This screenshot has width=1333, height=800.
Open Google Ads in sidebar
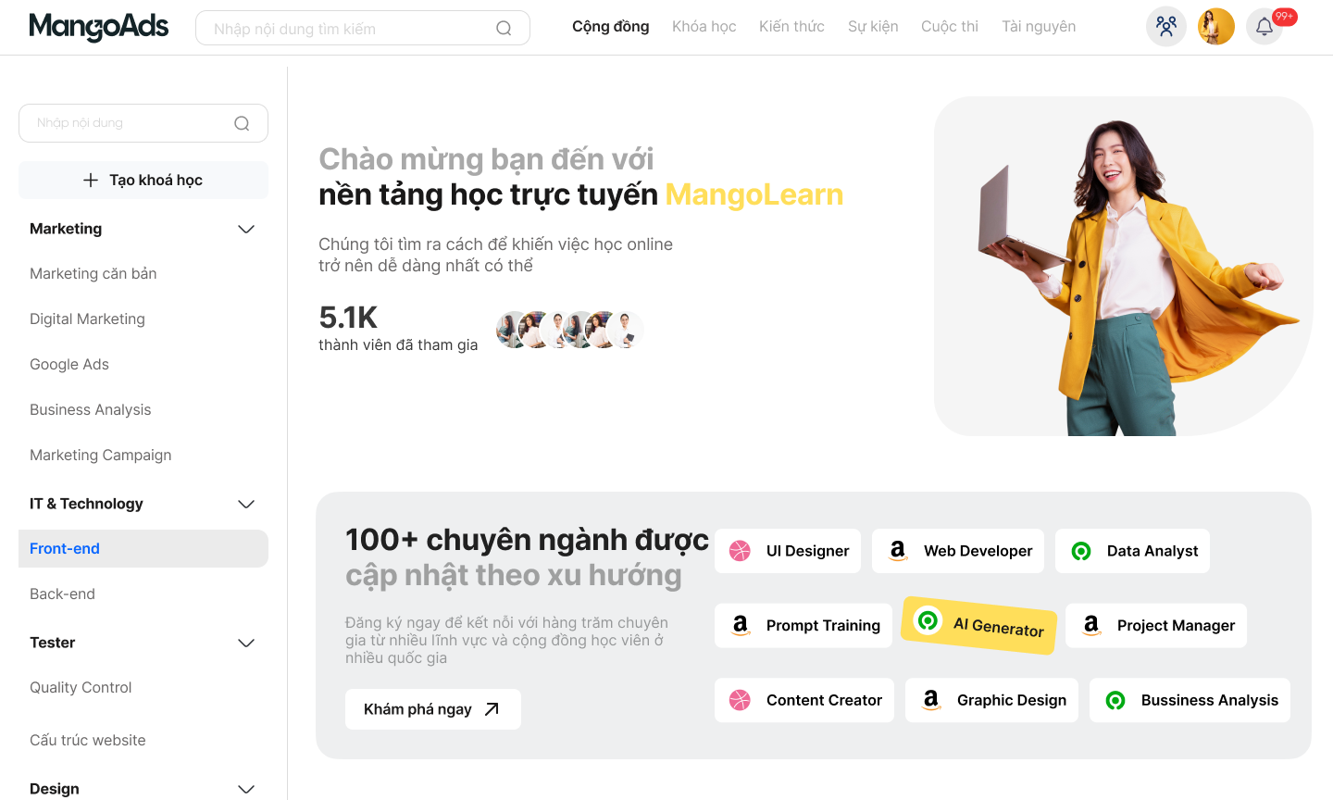[69, 365]
